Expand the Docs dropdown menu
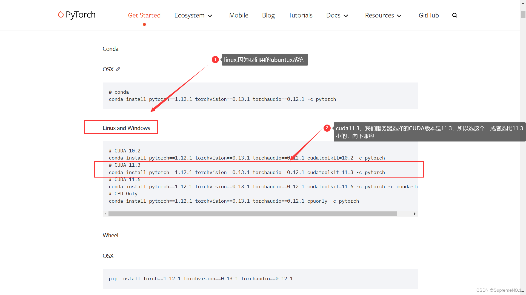This screenshot has width=526, height=295. (x=337, y=15)
